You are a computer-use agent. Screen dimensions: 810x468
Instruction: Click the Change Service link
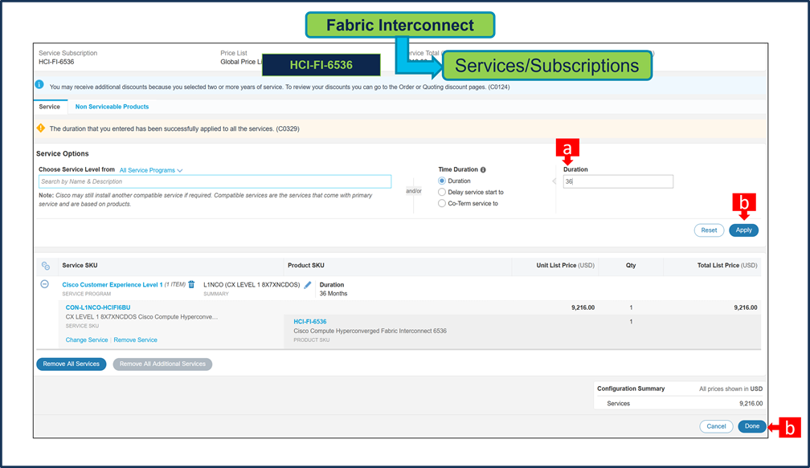coord(87,340)
